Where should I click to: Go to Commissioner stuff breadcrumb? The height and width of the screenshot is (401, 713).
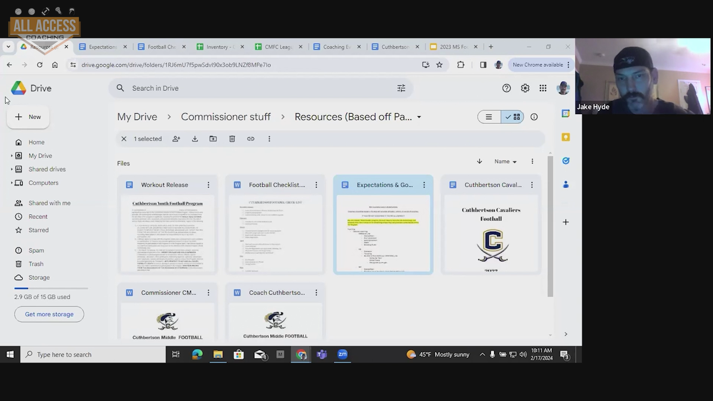point(226,117)
